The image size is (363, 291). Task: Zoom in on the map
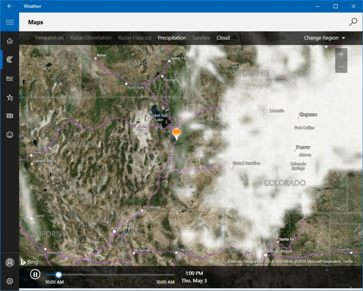tap(341, 54)
